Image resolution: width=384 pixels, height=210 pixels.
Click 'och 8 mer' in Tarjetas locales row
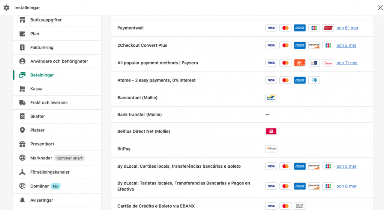click(346, 186)
